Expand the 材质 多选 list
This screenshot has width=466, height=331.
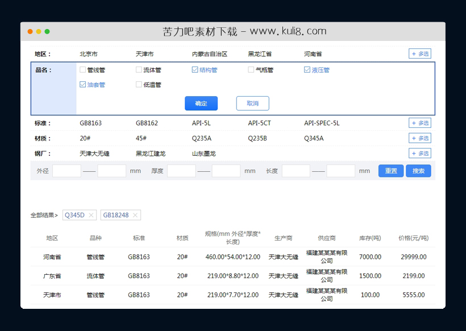[419, 138]
